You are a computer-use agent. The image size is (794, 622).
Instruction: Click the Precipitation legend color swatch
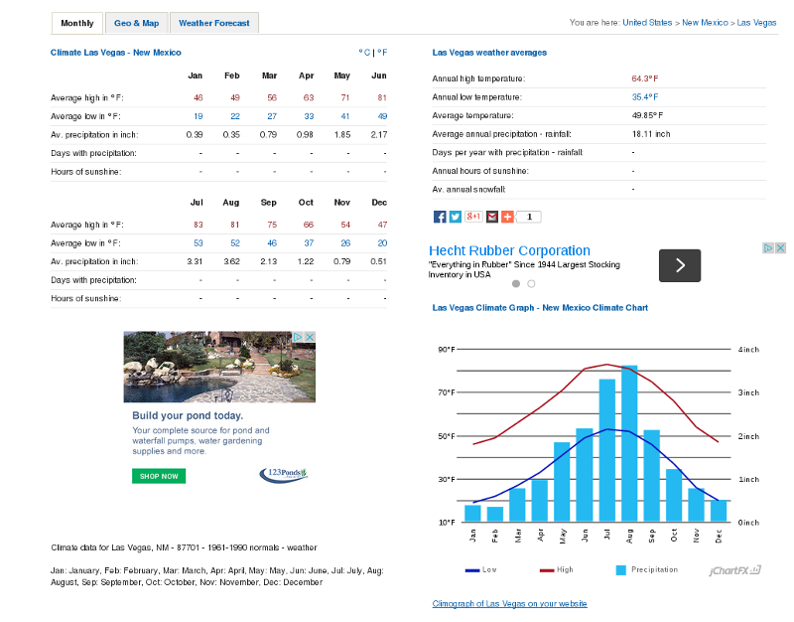(x=621, y=570)
